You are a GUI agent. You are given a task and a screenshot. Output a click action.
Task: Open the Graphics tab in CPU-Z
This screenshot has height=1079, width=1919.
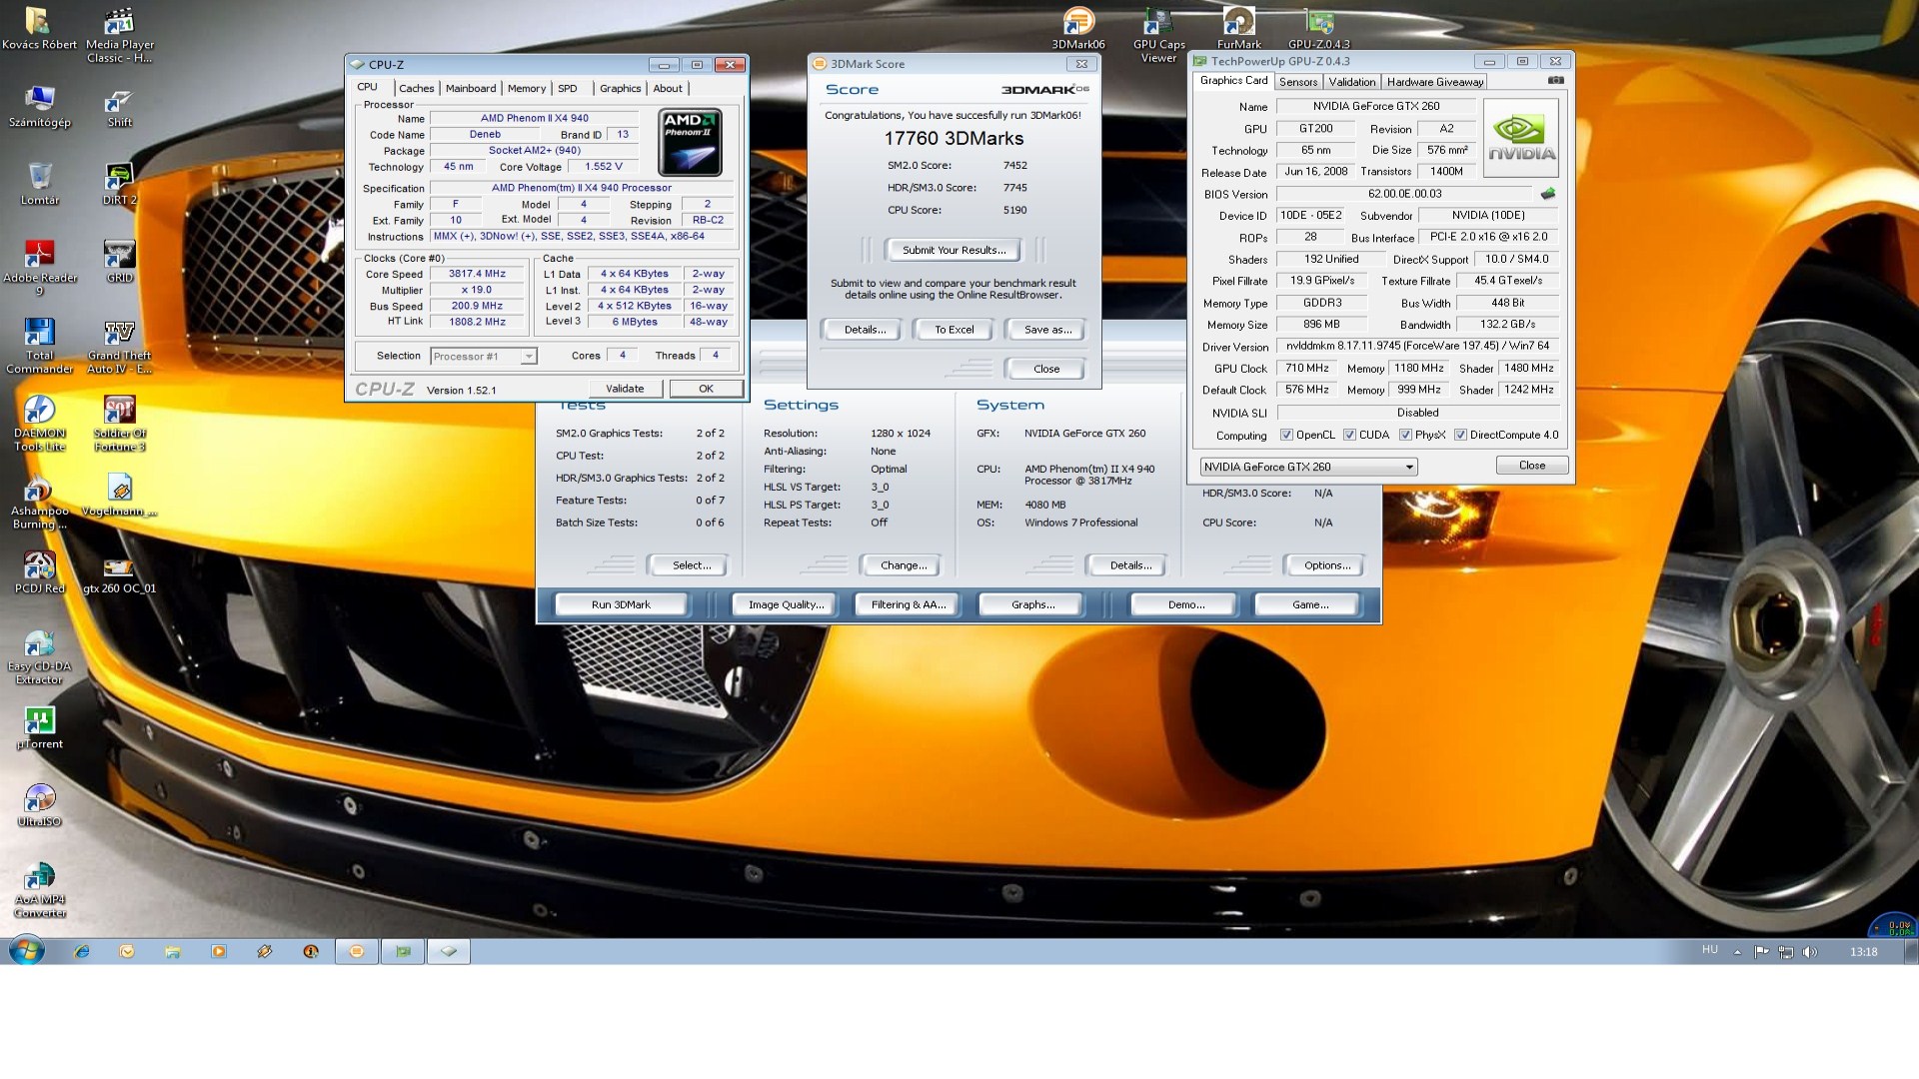tap(620, 88)
